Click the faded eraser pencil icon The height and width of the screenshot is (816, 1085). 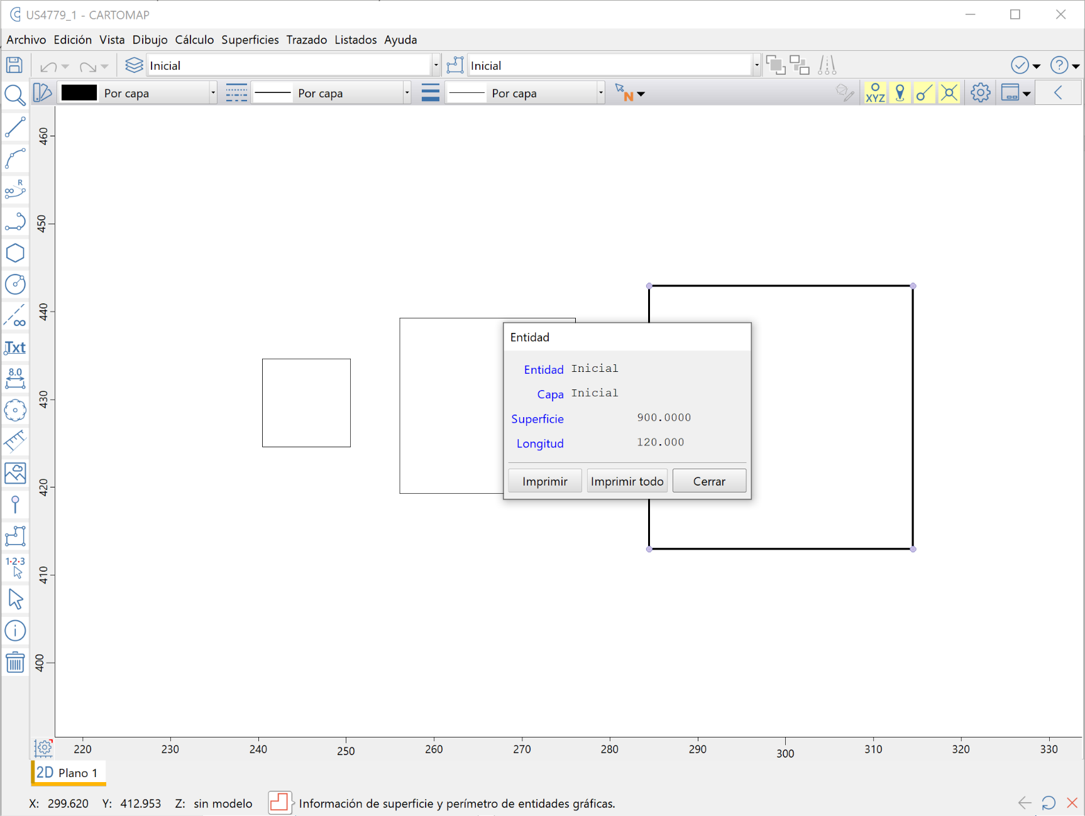pyautogui.click(x=845, y=93)
